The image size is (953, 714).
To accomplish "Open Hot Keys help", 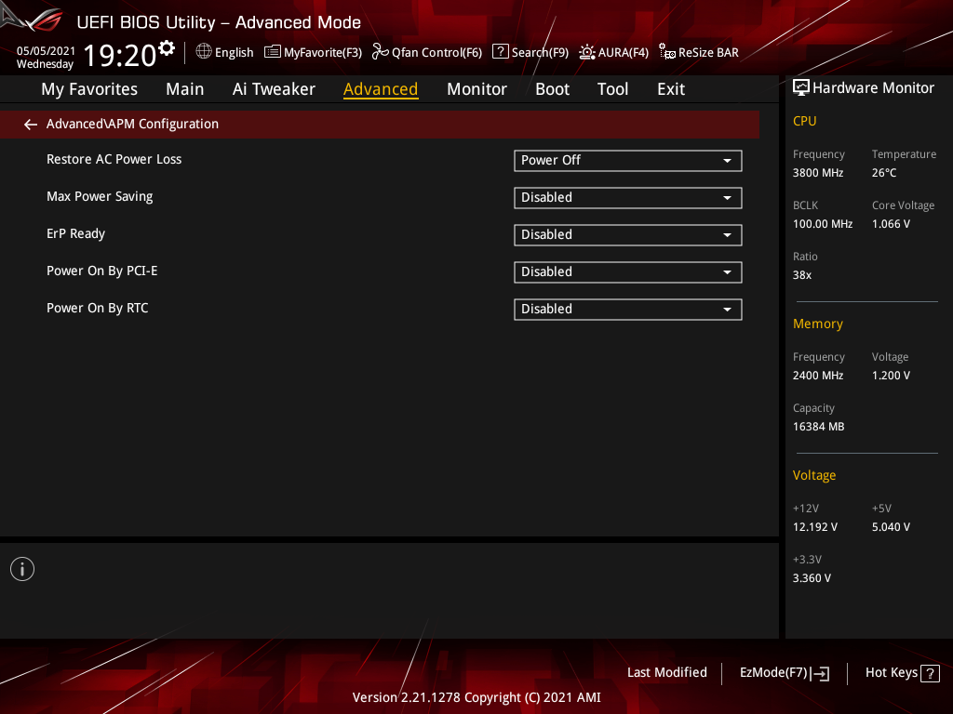I will point(902,673).
